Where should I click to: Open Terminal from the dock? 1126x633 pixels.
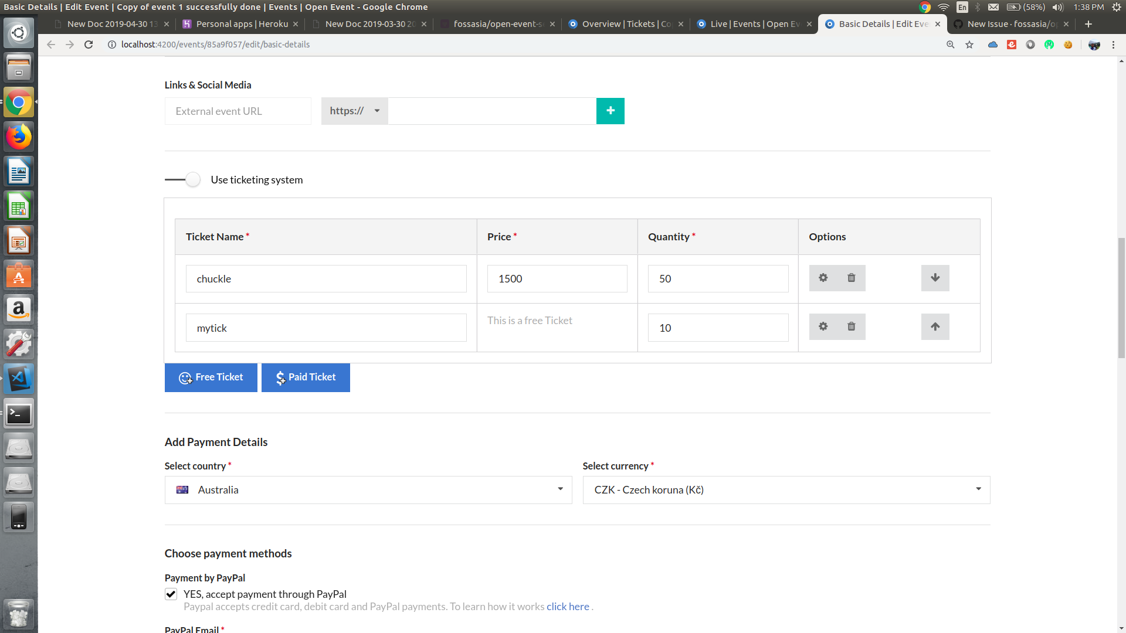pos(19,414)
